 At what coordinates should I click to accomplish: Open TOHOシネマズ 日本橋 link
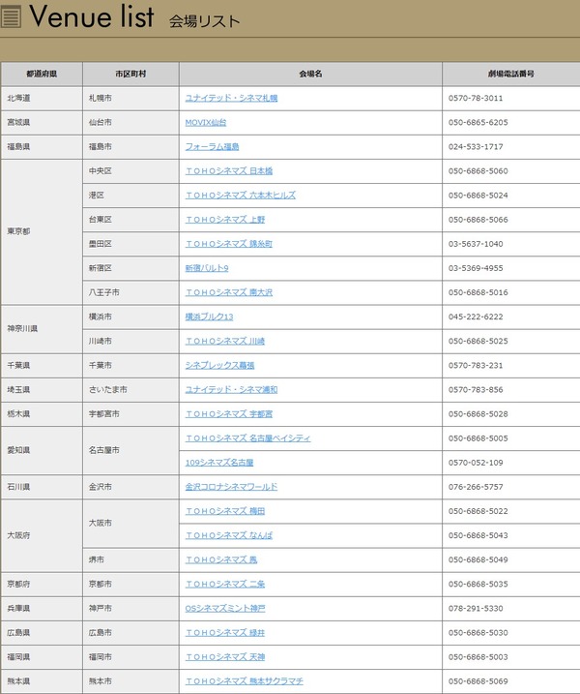click(229, 171)
